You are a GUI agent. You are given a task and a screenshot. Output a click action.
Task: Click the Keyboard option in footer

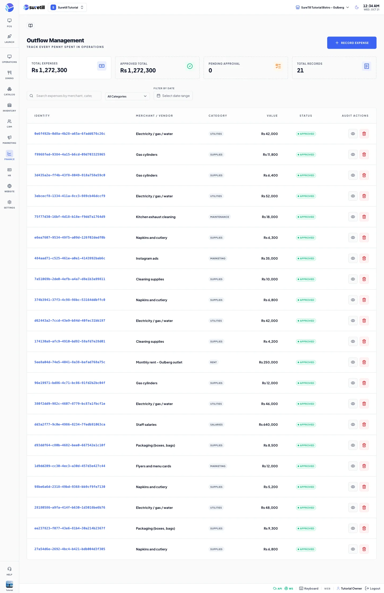309,588
